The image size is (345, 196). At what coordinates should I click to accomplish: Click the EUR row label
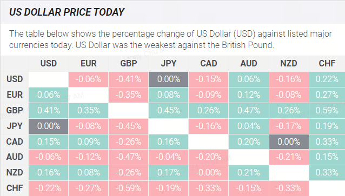click(x=15, y=95)
